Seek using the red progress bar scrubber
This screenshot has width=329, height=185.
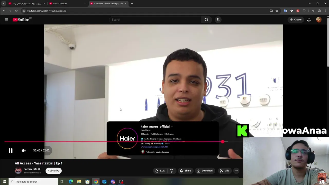point(223,142)
